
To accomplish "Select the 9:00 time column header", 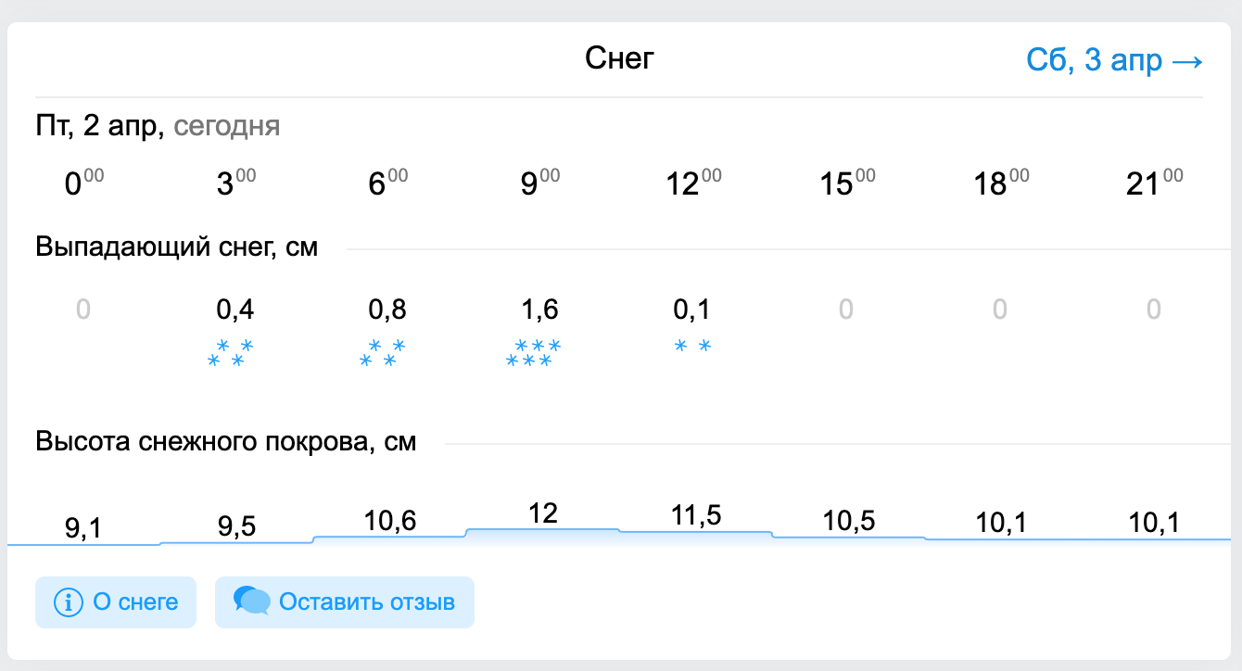I will (x=539, y=184).
